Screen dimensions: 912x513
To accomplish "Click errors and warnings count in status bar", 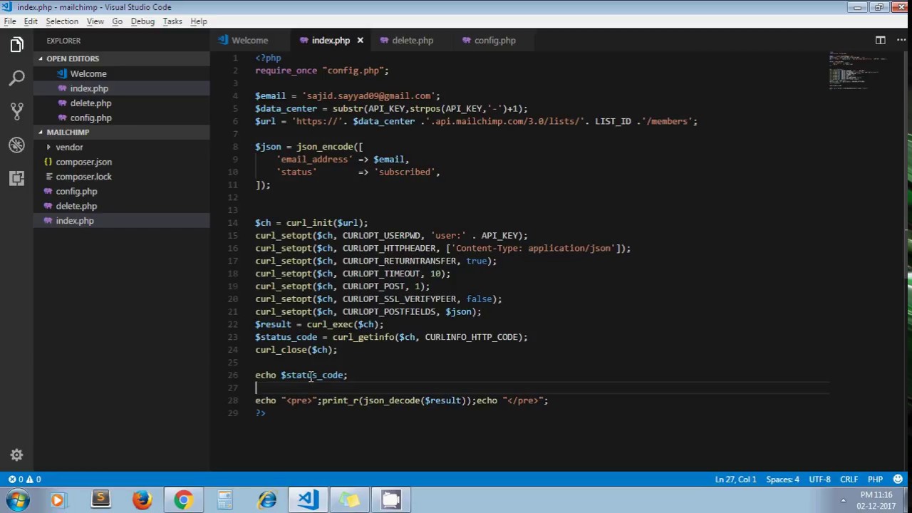I will (x=25, y=480).
